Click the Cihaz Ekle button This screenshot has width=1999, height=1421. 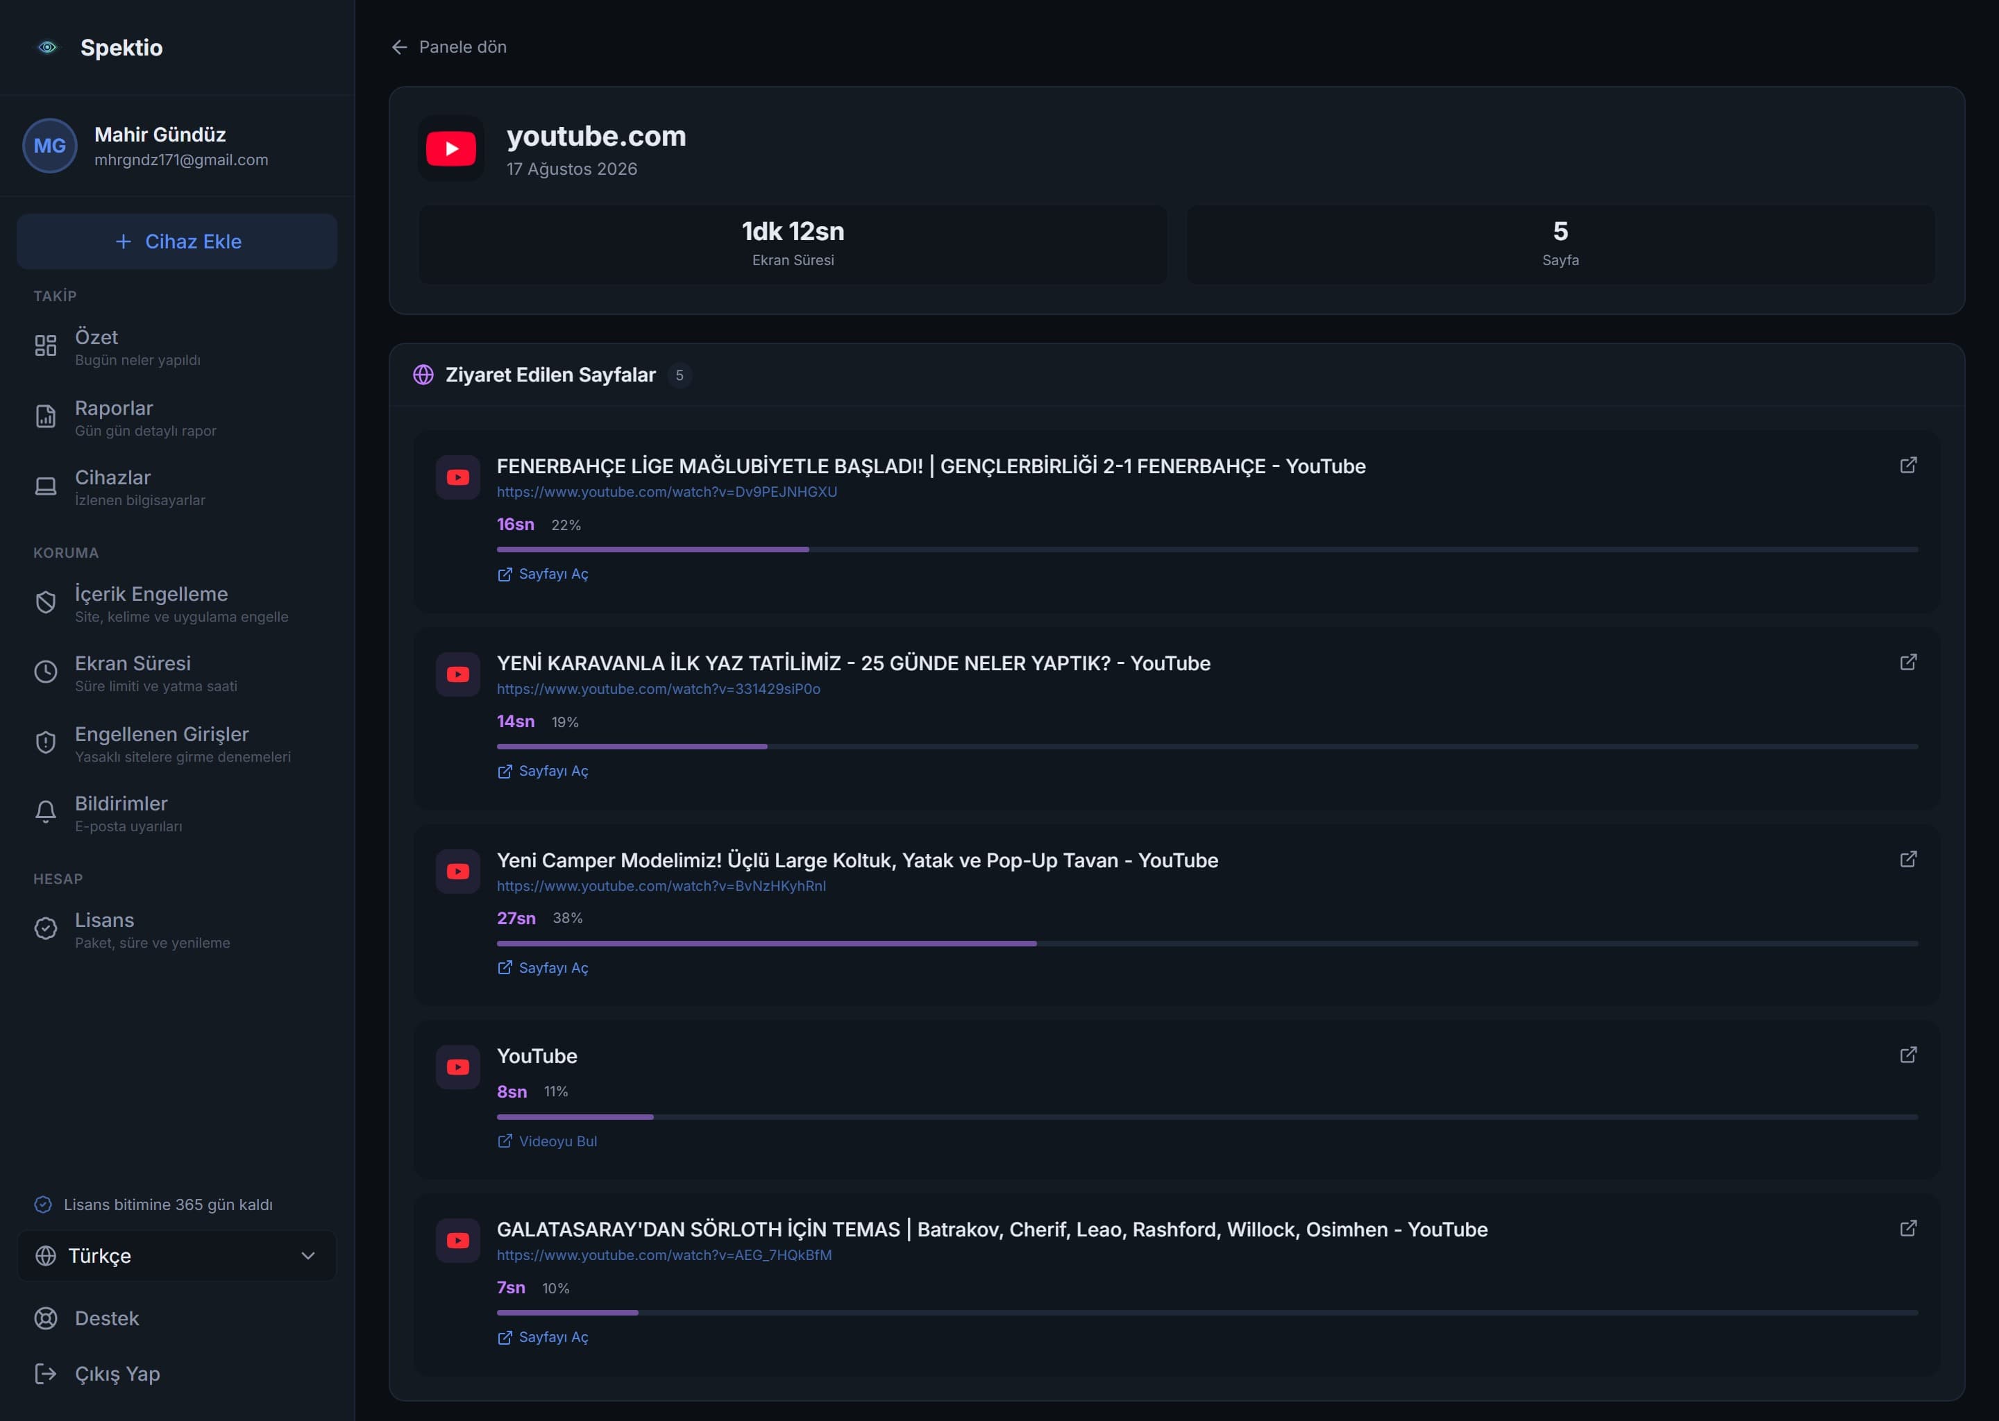pos(177,241)
